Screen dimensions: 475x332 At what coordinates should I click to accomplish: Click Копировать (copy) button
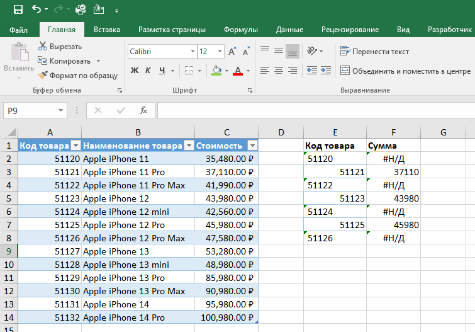click(64, 61)
